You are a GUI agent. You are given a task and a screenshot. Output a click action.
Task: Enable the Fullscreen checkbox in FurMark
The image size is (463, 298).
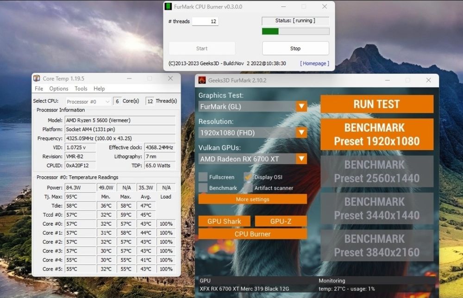pyautogui.click(x=203, y=177)
